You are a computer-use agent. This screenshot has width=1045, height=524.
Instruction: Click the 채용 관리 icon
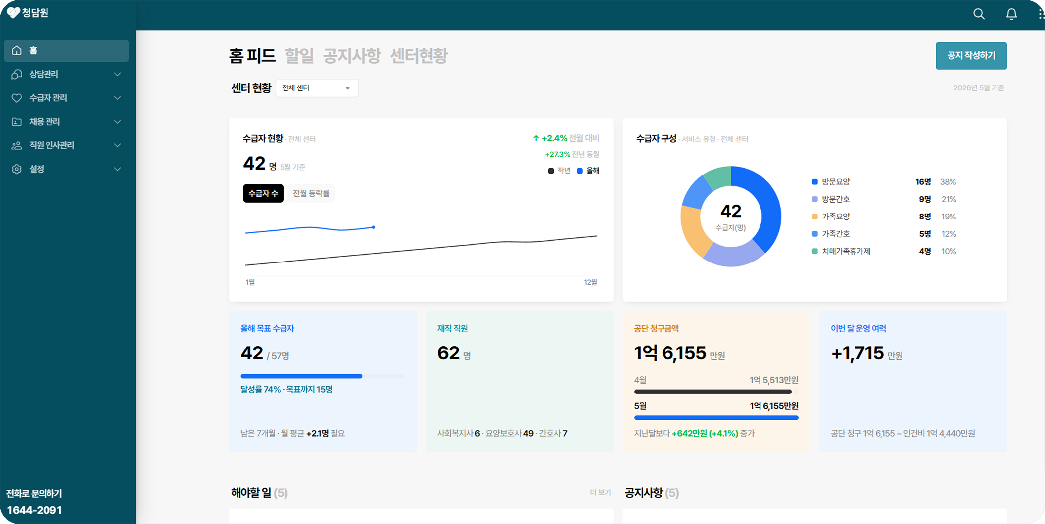(17, 122)
